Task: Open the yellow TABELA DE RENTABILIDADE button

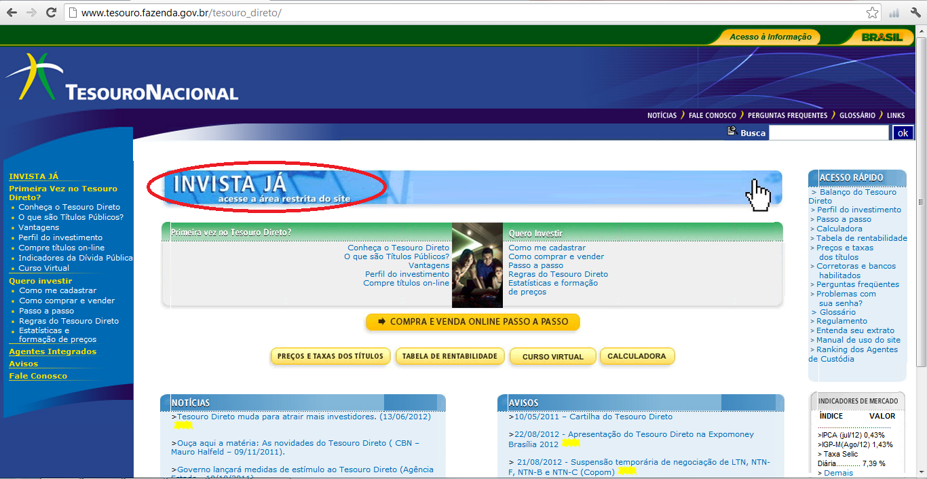Action: pos(450,356)
